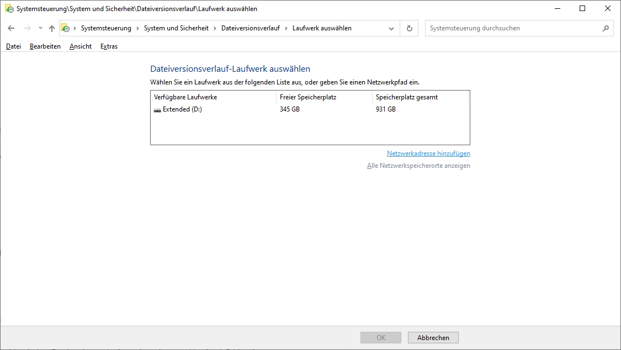Click the up-one-level arrow icon
The image size is (621, 350).
[x=52, y=28]
